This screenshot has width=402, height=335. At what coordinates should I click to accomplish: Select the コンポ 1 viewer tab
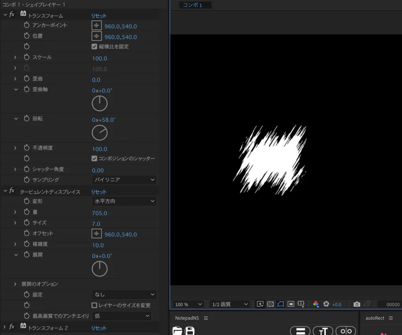(x=193, y=5)
